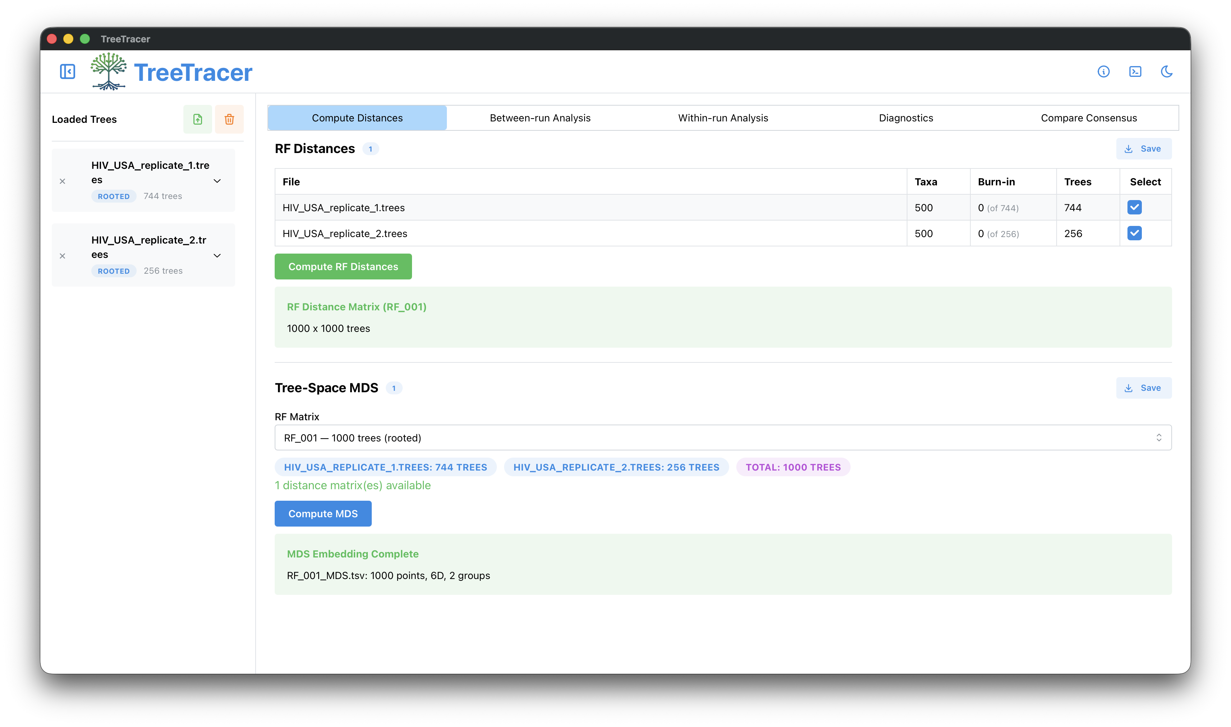Uncheck the Select box for HIV_USA_replicate_1.trees
1231x727 pixels.
1134,207
